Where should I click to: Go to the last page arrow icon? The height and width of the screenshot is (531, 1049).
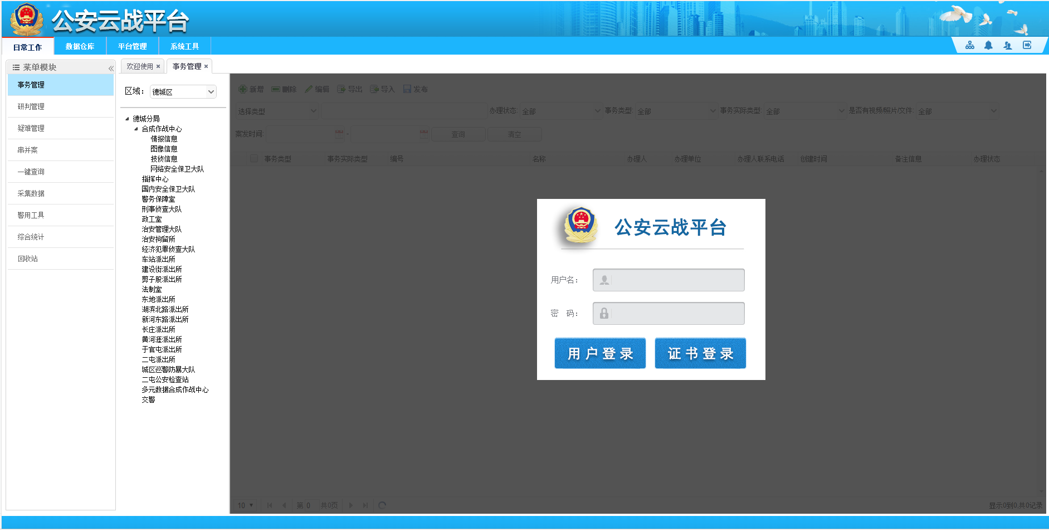click(365, 505)
